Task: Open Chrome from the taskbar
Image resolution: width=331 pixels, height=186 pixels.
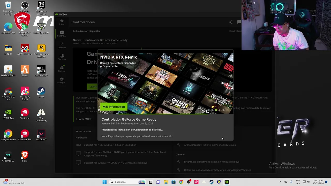Action: 181,182
